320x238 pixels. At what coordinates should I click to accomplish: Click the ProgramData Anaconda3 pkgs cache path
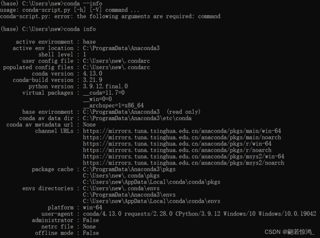pos(129,169)
